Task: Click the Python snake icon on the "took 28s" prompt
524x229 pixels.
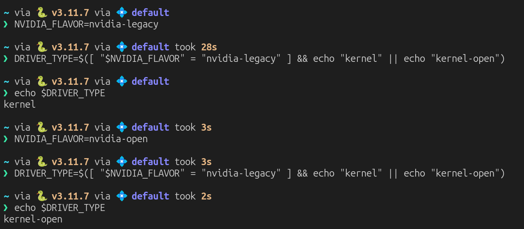Action: tap(41, 47)
